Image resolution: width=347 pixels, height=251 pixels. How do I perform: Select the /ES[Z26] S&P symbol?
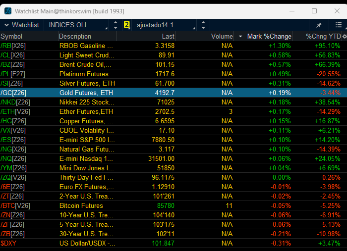(13, 140)
